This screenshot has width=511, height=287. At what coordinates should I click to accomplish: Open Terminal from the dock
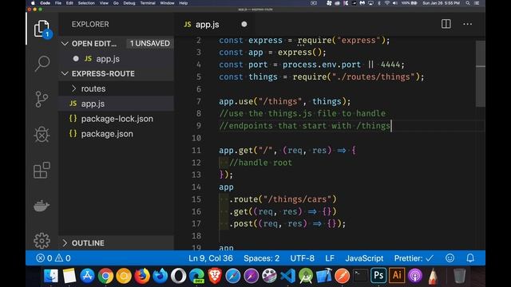360,276
